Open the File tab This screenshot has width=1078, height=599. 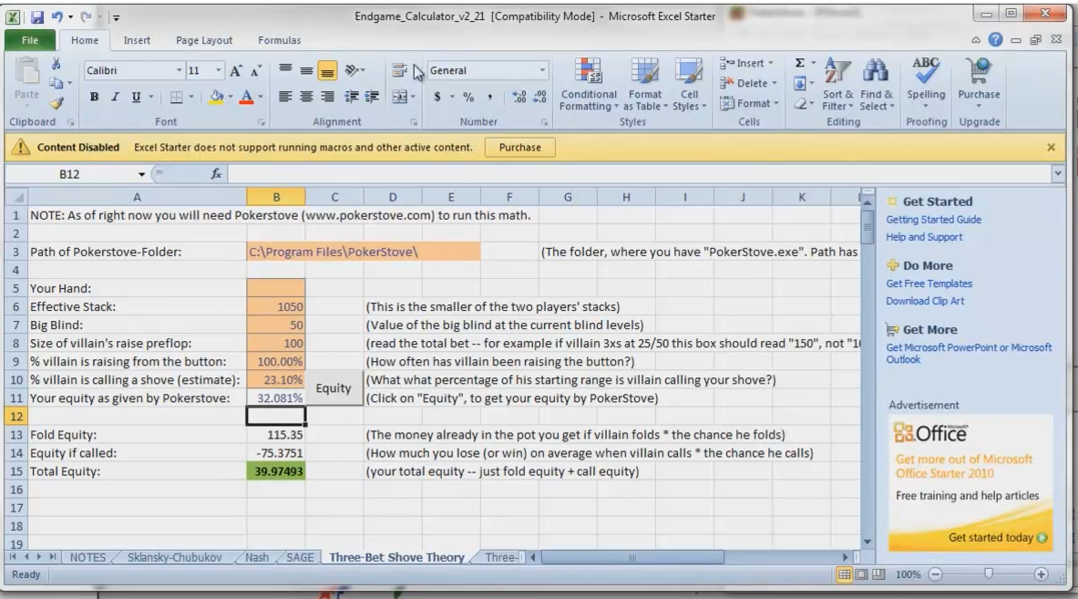[x=29, y=41]
